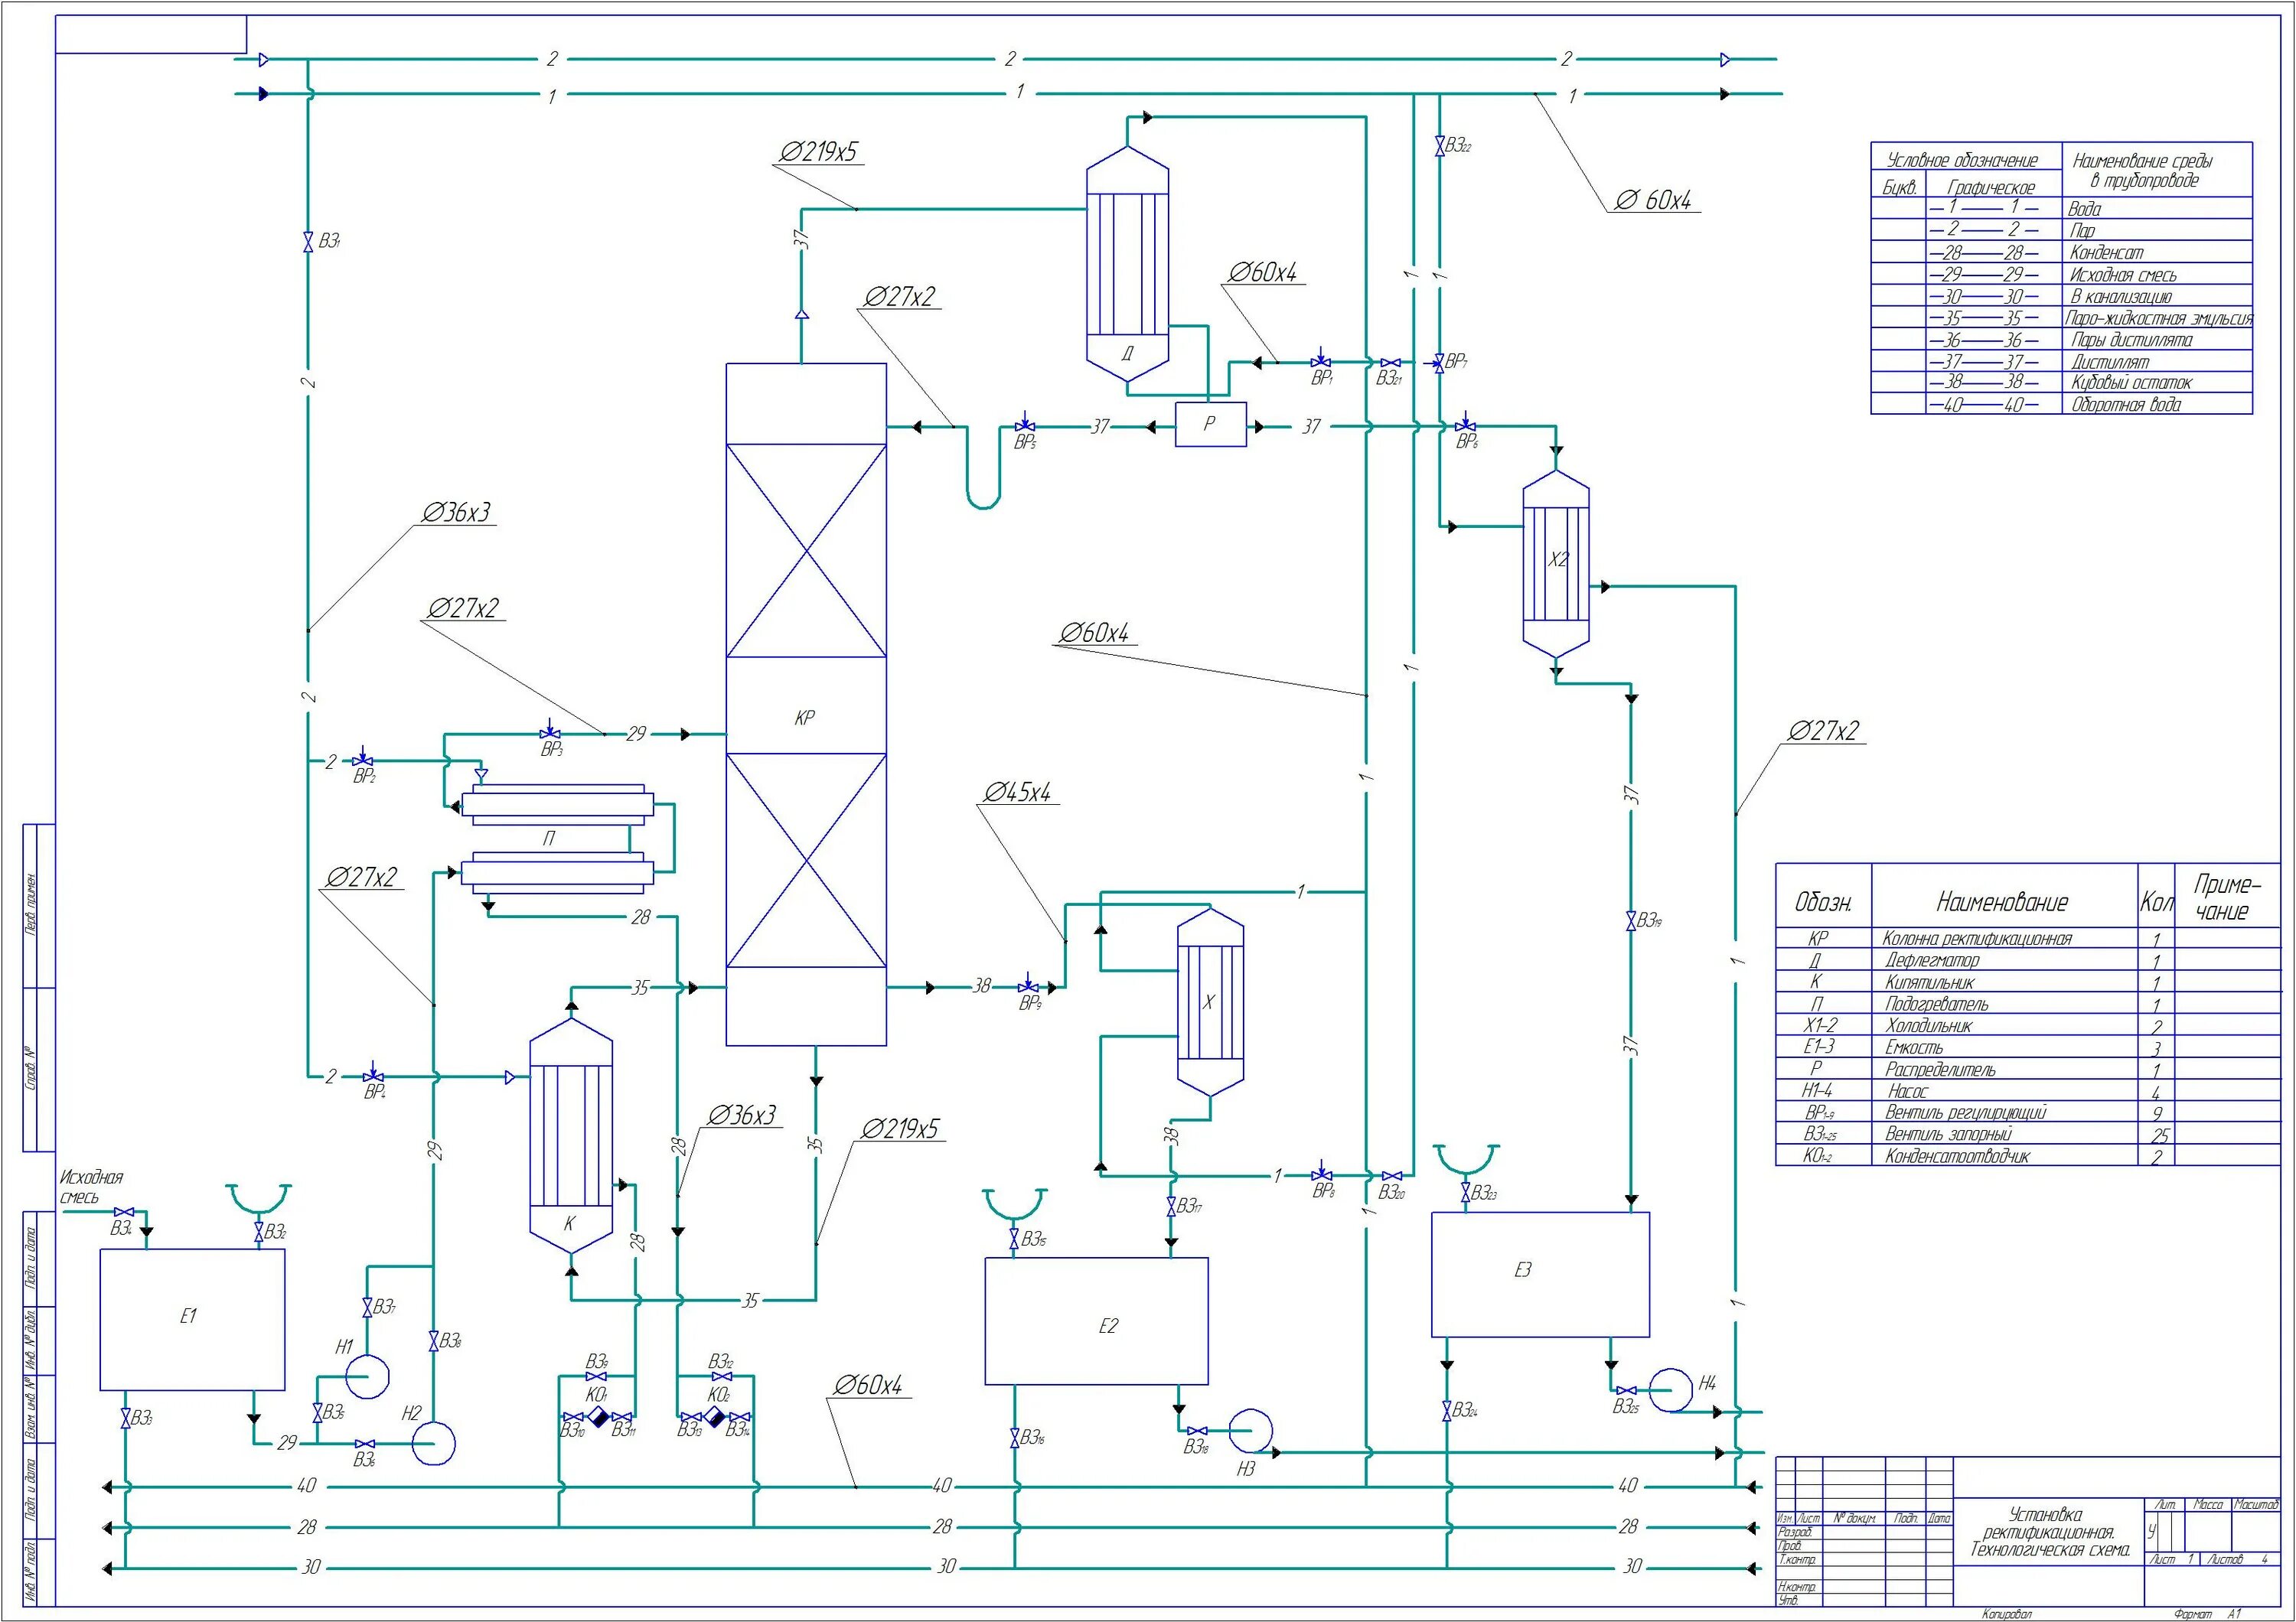Click pump Н4 circle symbol

[1670, 1389]
